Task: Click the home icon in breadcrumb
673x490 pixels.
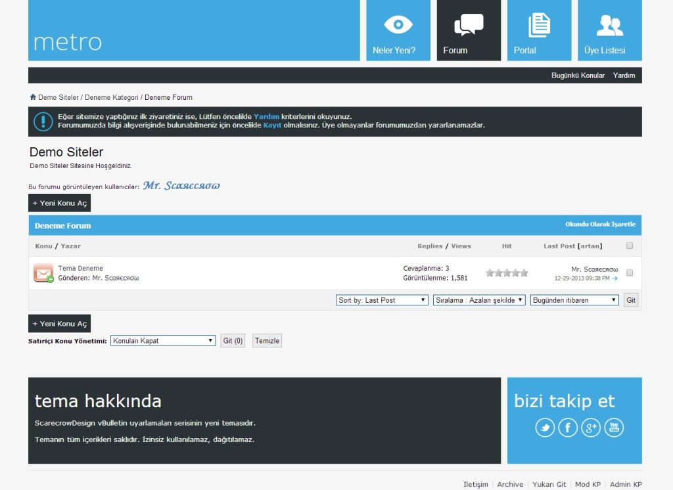Action: pos(33,97)
